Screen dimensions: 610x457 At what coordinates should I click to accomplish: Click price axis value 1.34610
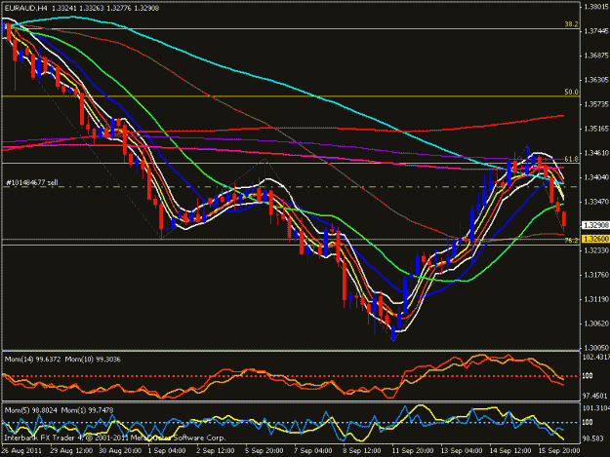[596, 153]
